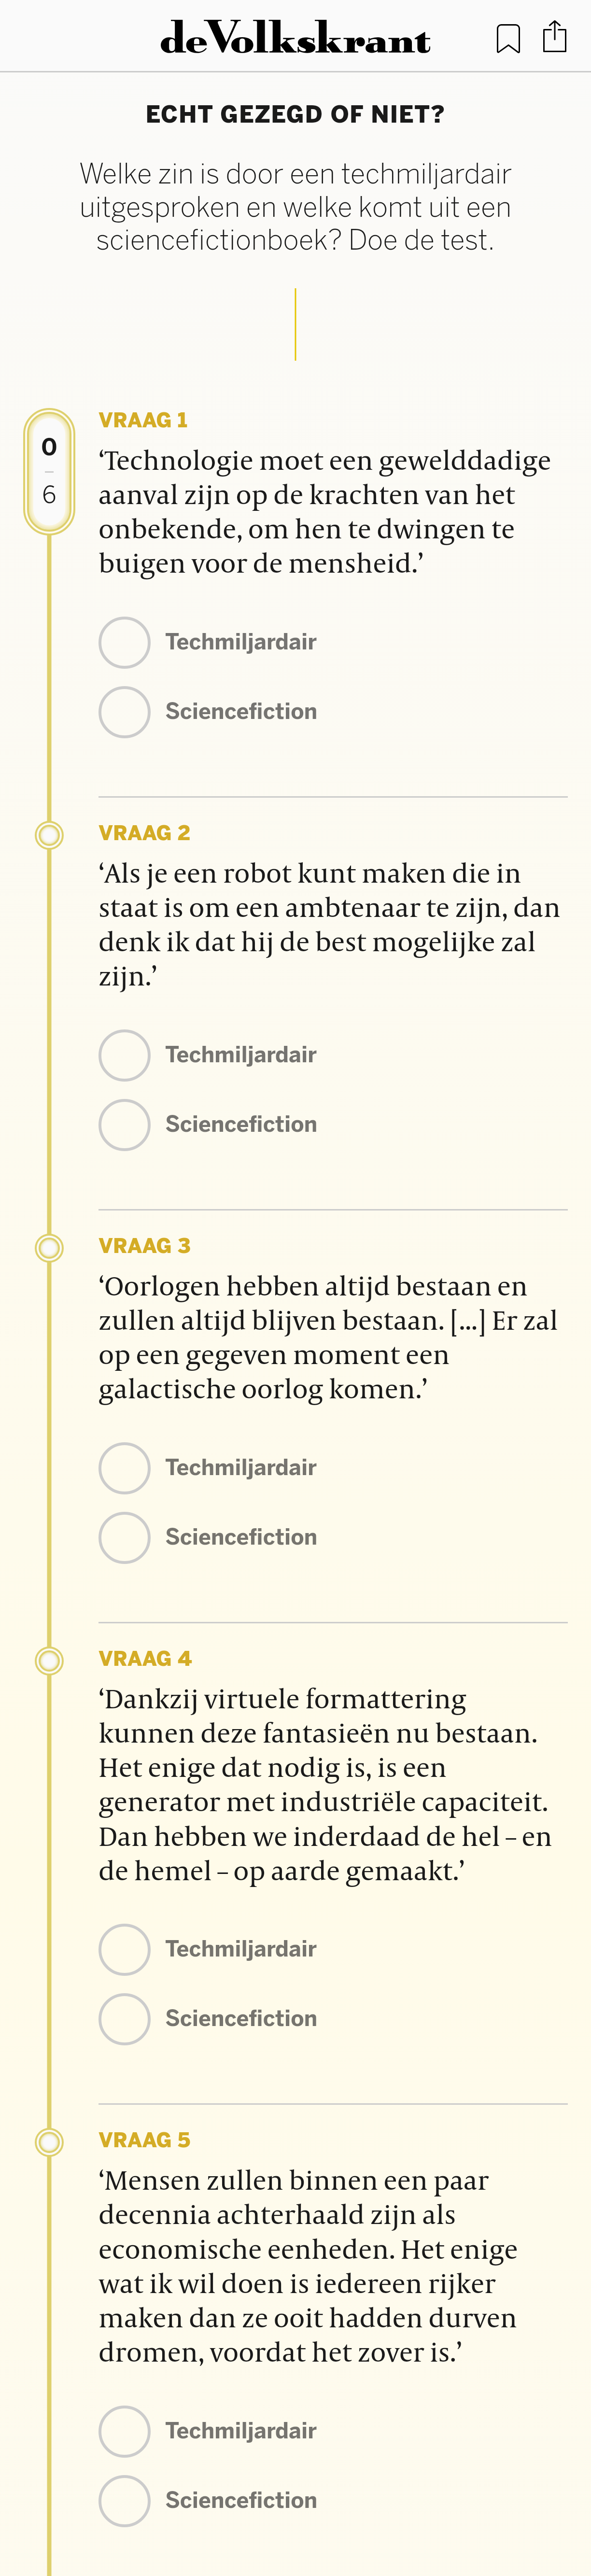Mark question 4 as Sciencefiction
591x2576 pixels.
pyautogui.click(x=125, y=2019)
